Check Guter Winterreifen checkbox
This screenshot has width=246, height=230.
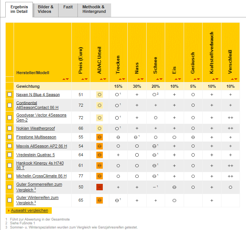[x=10, y=200]
